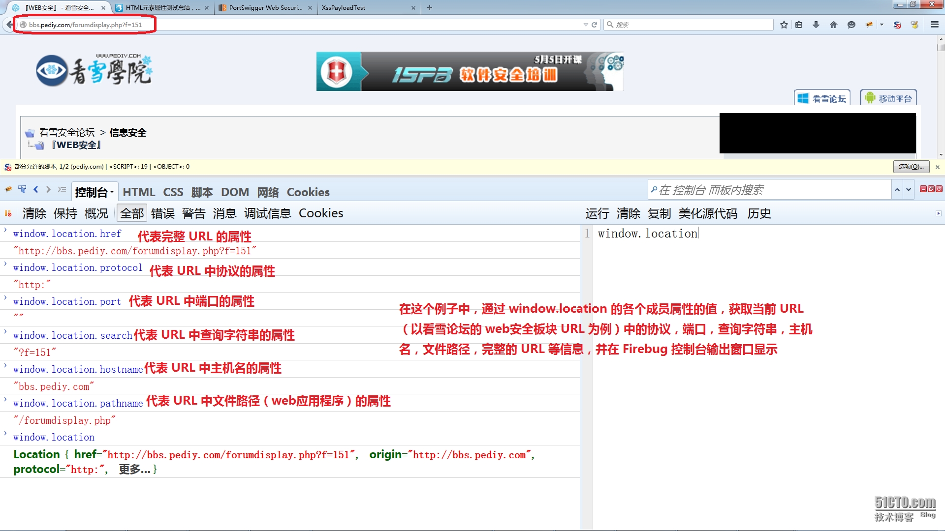The width and height of the screenshot is (945, 531).
Task: Click the browser 搜索 search box
Action: pos(689,25)
